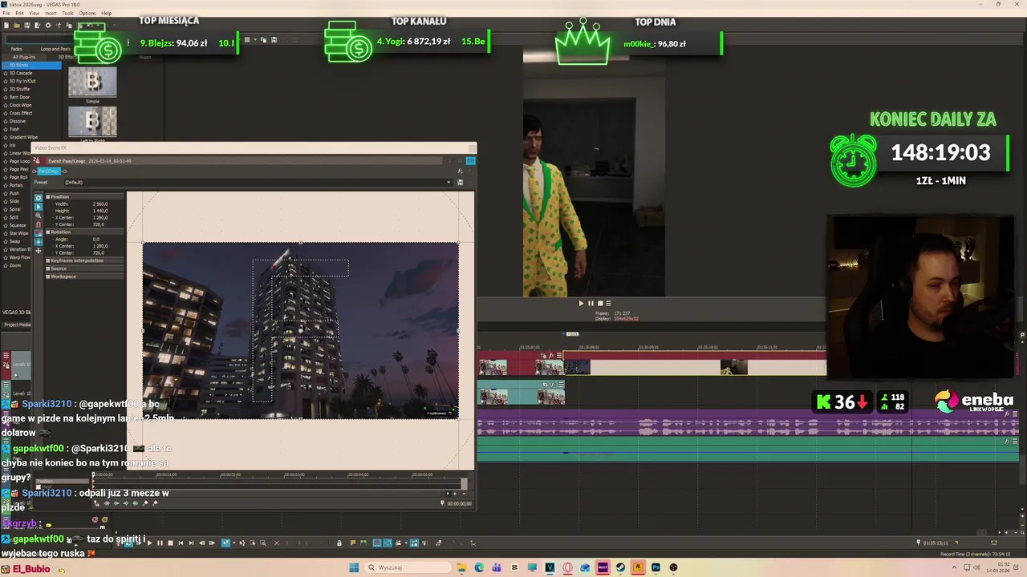This screenshot has width=1027, height=577.
Task: Select the Position keyframe row
Action: pos(63,481)
